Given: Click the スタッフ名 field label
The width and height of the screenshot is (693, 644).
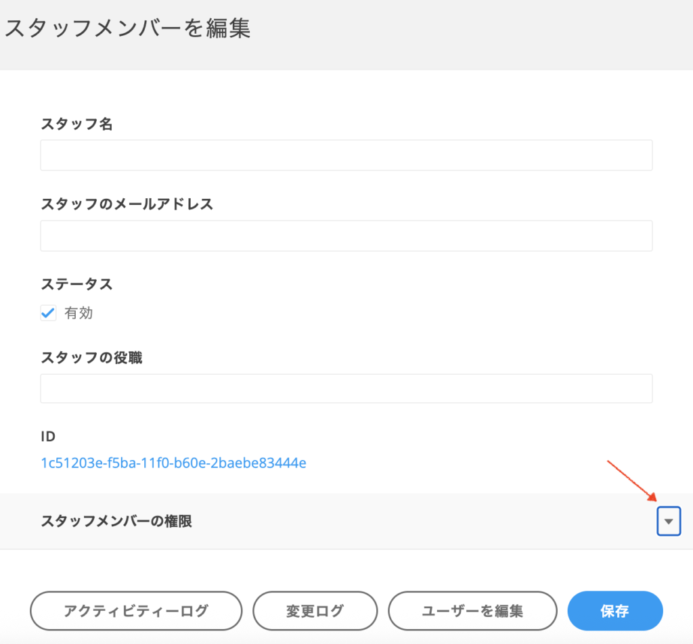Looking at the screenshot, I should point(76,124).
